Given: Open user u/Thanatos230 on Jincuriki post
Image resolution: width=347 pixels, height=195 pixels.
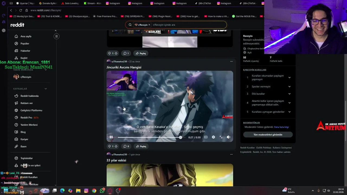Looking at the screenshot, I should [119, 61].
